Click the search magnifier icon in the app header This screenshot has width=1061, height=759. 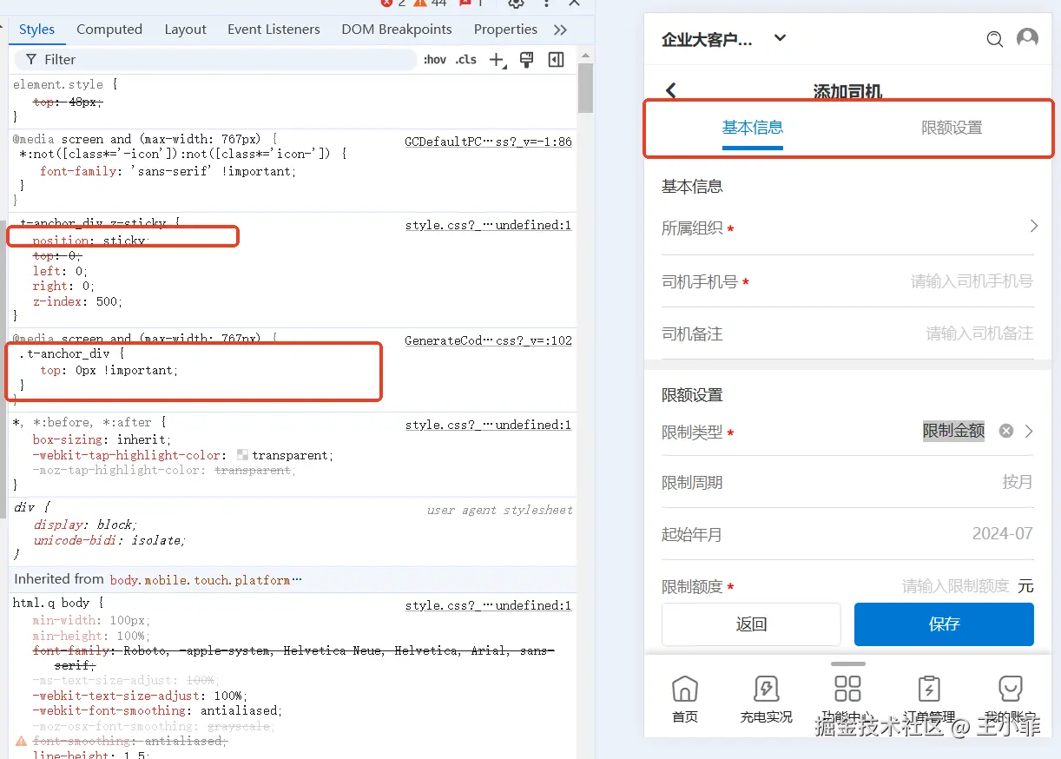tap(995, 39)
